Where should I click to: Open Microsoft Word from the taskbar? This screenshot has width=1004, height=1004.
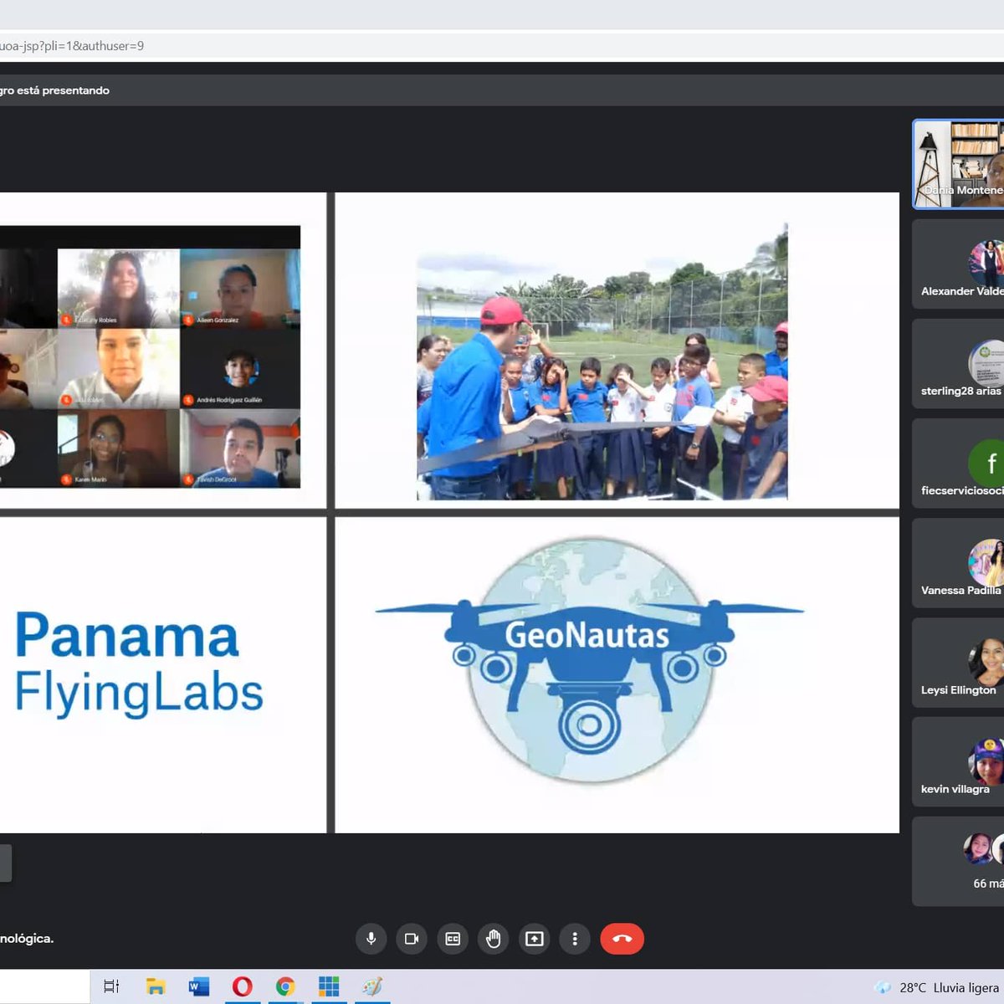pyautogui.click(x=199, y=987)
